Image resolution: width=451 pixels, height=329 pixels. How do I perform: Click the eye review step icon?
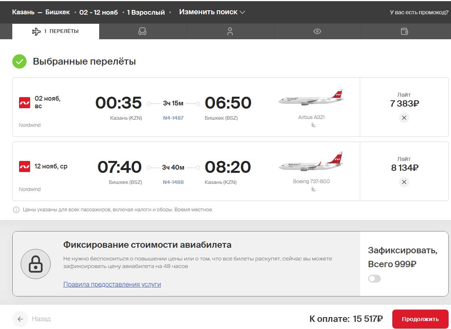pos(317,32)
